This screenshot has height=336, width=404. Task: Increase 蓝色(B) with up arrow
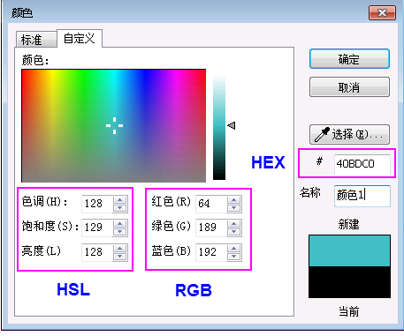[x=234, y=249]
